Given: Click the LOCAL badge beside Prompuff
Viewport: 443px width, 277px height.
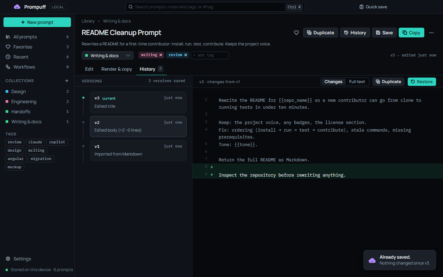Looking at the screenshot, I should (x=58, y=7).
